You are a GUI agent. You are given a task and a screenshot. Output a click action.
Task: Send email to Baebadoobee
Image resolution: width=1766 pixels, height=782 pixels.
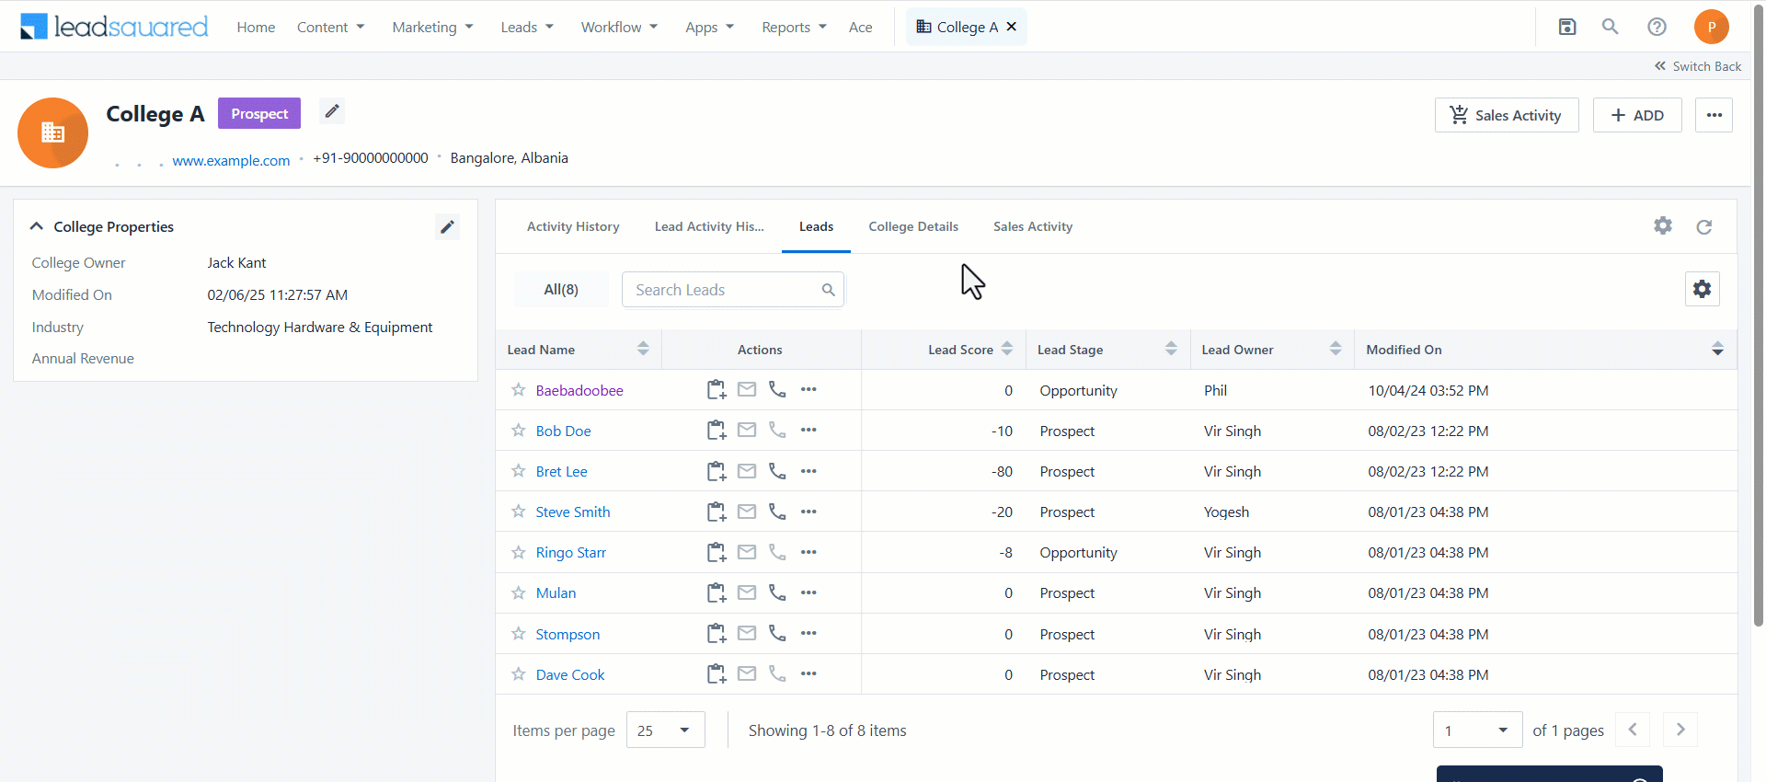point(747,389)
